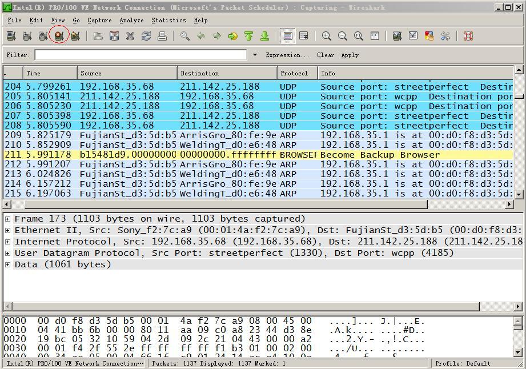Jump to first packet with the toolbar arrow
This screenshot has height=369, width=526.
(248, 36)
